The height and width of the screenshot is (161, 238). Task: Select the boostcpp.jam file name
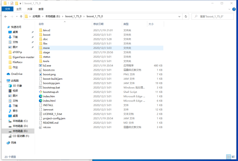pyautogui.click(x=51, y=83)
